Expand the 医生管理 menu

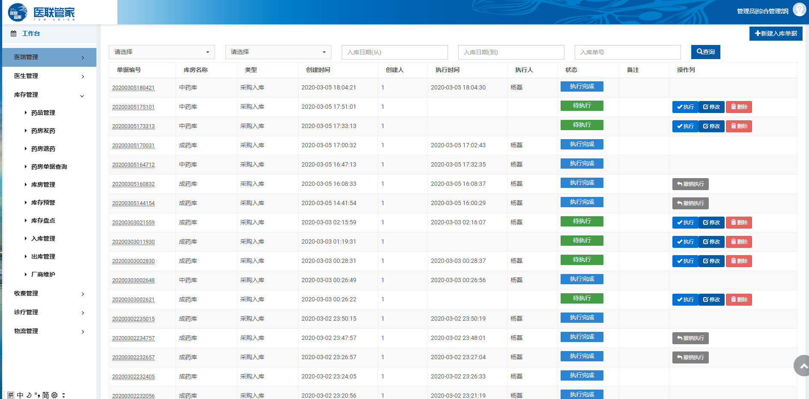(x=49, y=76)
